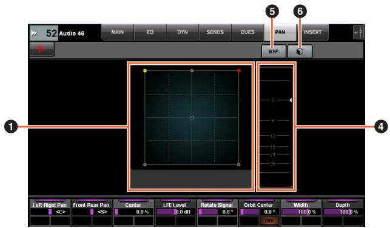Click the Center 0.0 % value bar

[133, 212]
